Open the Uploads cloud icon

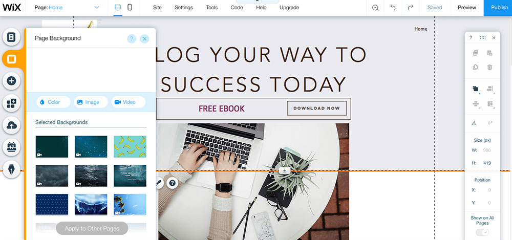coord(11,125)
